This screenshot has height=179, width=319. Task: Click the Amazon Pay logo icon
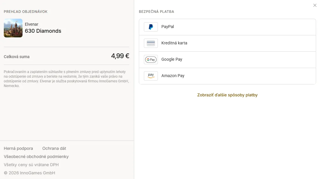coord(151,76)
